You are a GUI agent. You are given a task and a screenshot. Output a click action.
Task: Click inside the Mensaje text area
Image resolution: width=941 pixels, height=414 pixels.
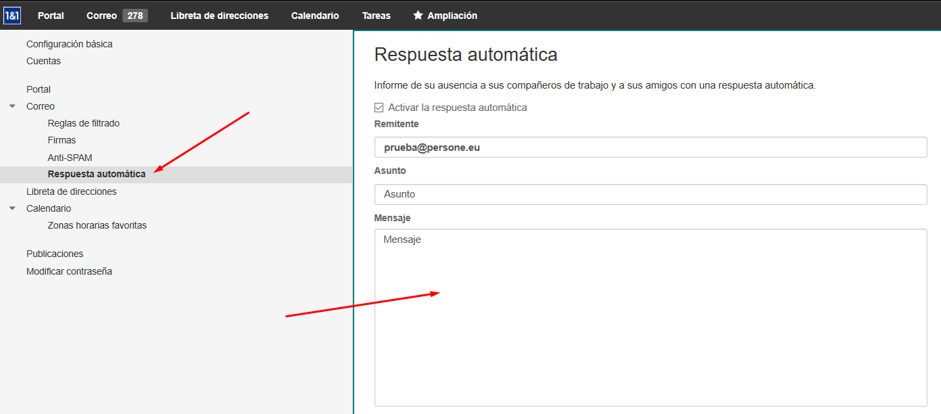[650, 317]
